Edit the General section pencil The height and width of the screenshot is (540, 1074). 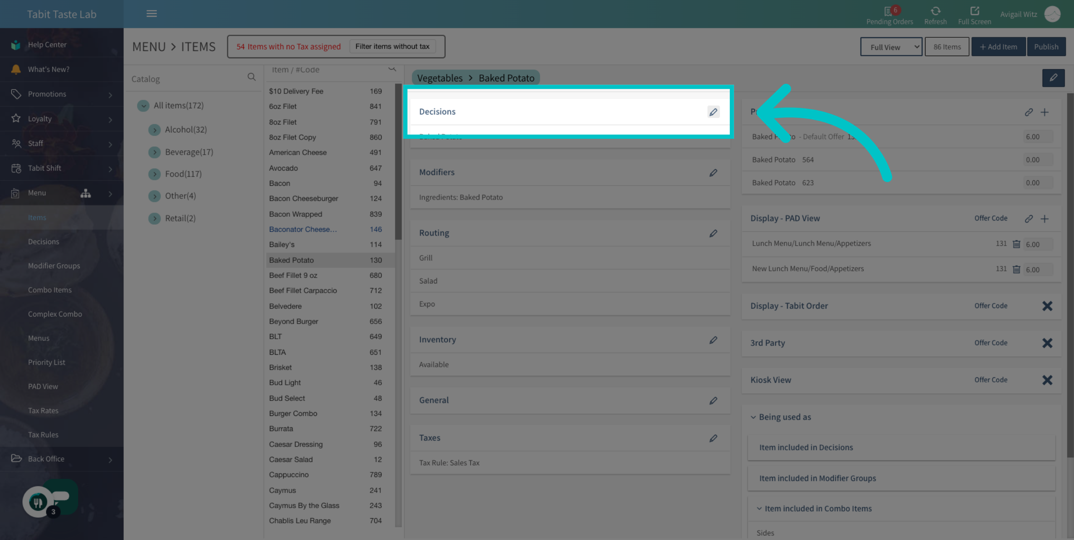[x=713, y=400]
